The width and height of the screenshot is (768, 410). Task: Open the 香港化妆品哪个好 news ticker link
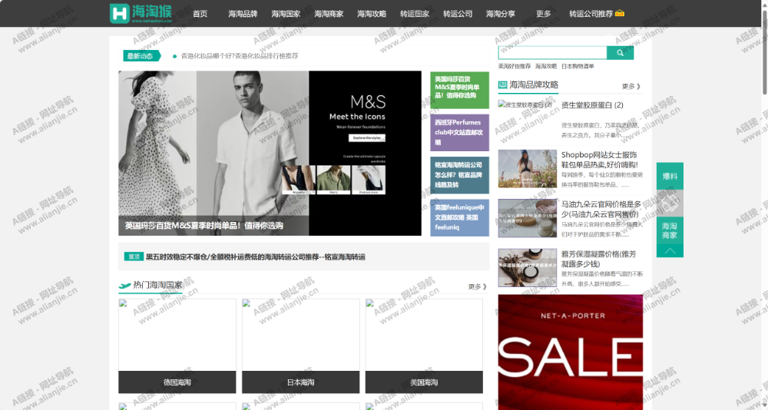[240, 56]
